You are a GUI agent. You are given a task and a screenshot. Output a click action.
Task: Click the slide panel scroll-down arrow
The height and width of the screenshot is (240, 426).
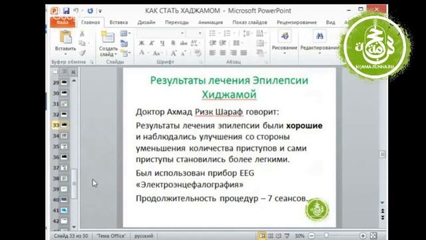[x=74, y=227]
